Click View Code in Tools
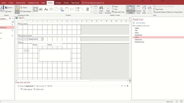 click(158, 9)
